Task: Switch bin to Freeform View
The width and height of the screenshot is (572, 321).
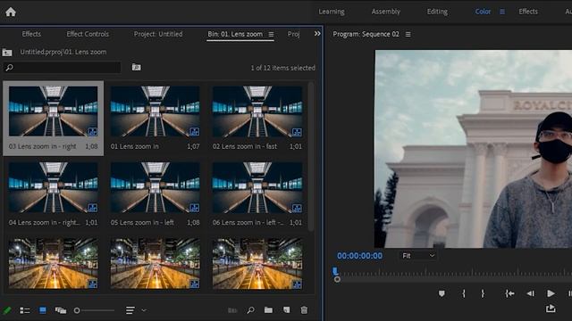Action: (x=61, y=310)
